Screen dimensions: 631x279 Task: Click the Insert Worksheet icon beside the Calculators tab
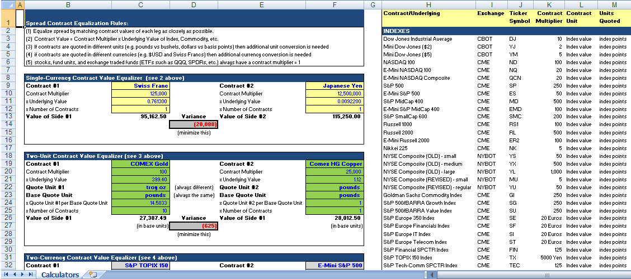(x=93, y=275)
